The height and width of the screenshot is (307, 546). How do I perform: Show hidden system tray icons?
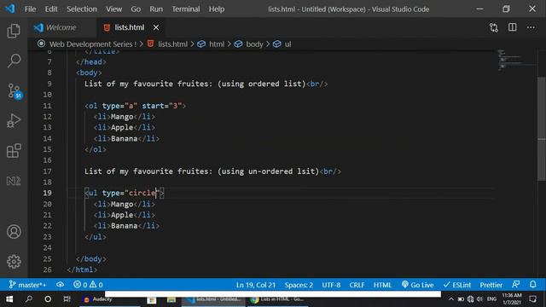click(451, 299)
